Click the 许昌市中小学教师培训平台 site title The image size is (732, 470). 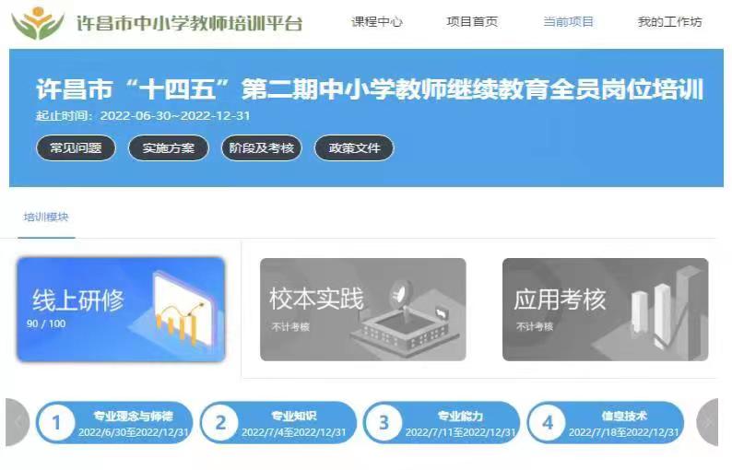click(190, 23)
